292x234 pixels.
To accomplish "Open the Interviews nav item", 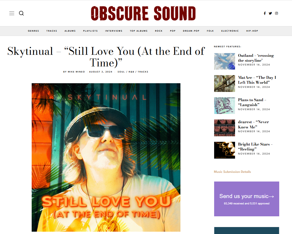I will click(114, 31).
